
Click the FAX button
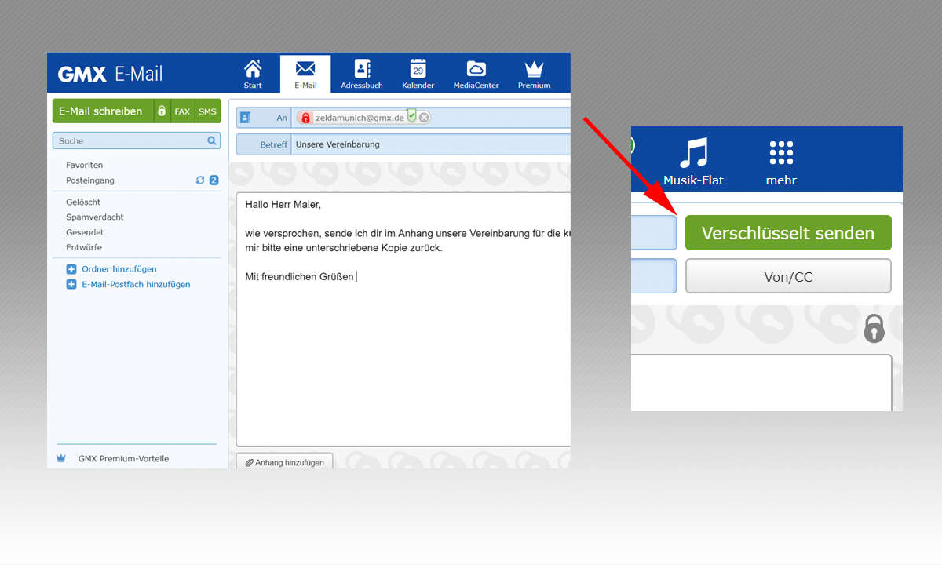182,111
